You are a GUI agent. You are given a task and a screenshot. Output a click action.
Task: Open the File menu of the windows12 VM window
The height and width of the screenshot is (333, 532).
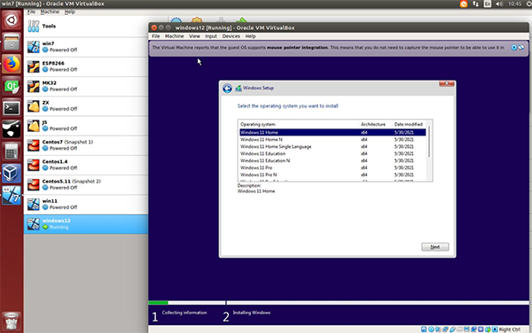(x=156, y=36)
